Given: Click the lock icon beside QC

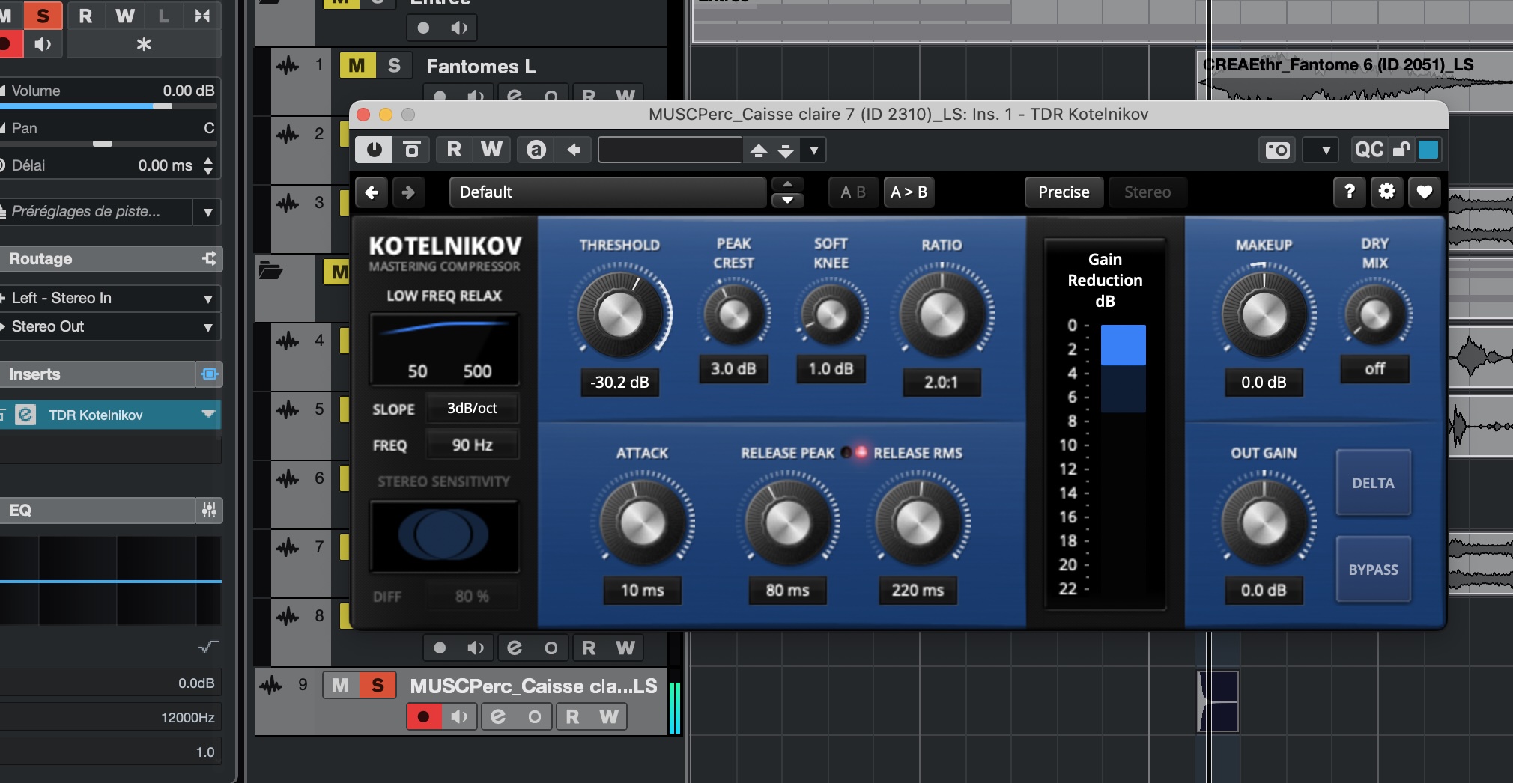Looking at the screenshot, I should [1401, 150].
